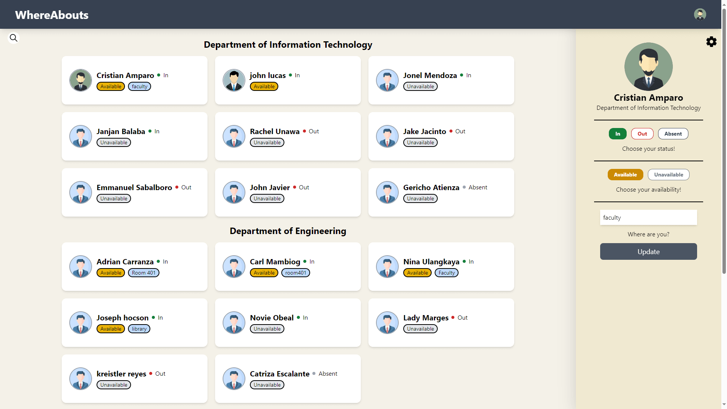
Task: Click the Available badge on john lucas
Action: (x=264, y=86)
